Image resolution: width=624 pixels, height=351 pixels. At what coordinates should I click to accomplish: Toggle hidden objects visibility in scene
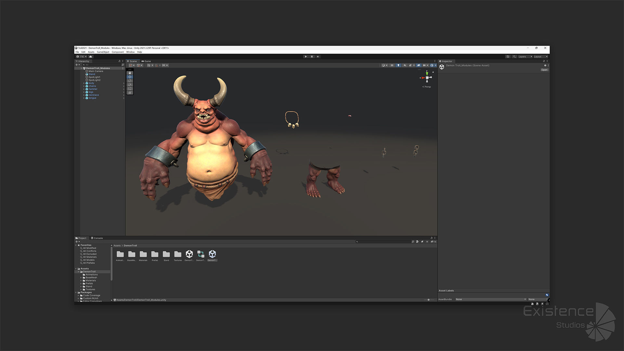(419, 65)
